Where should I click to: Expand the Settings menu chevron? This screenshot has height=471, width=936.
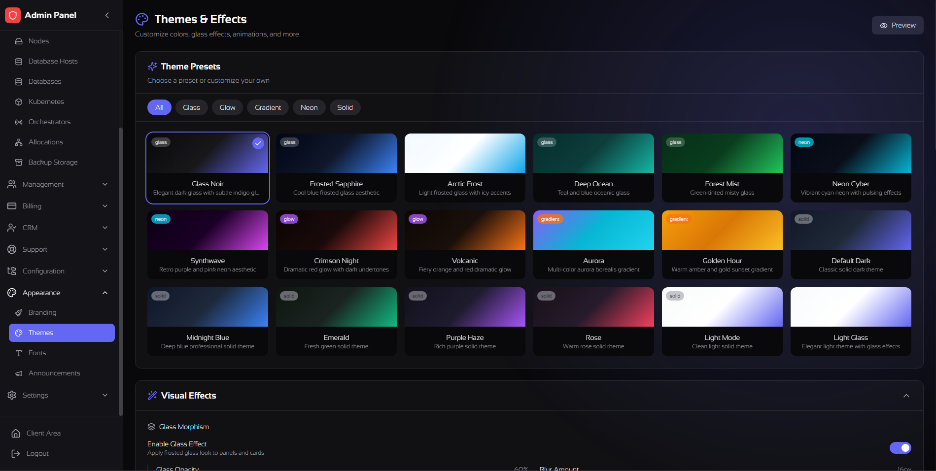(105, 395)
